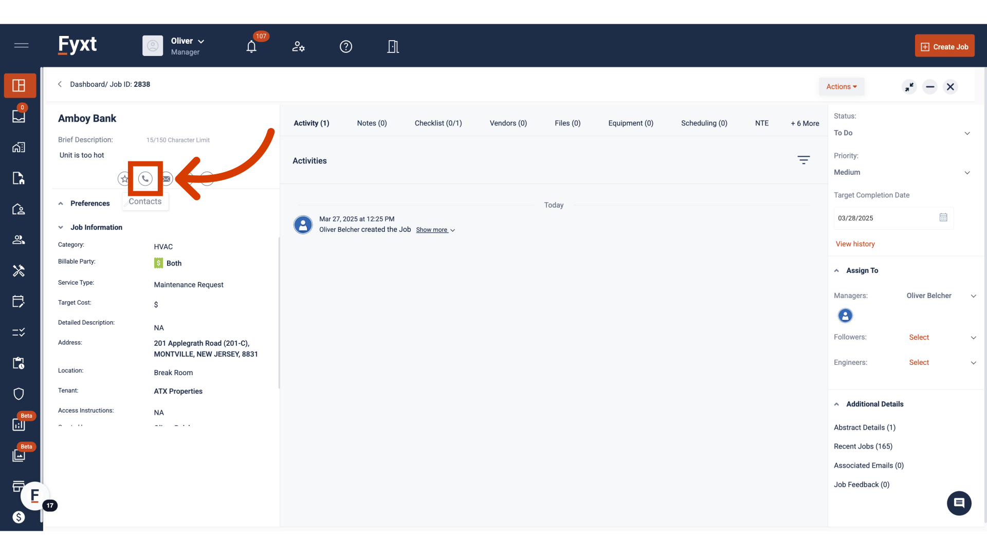Open the hamburger navigation menu

click(21, 45)
